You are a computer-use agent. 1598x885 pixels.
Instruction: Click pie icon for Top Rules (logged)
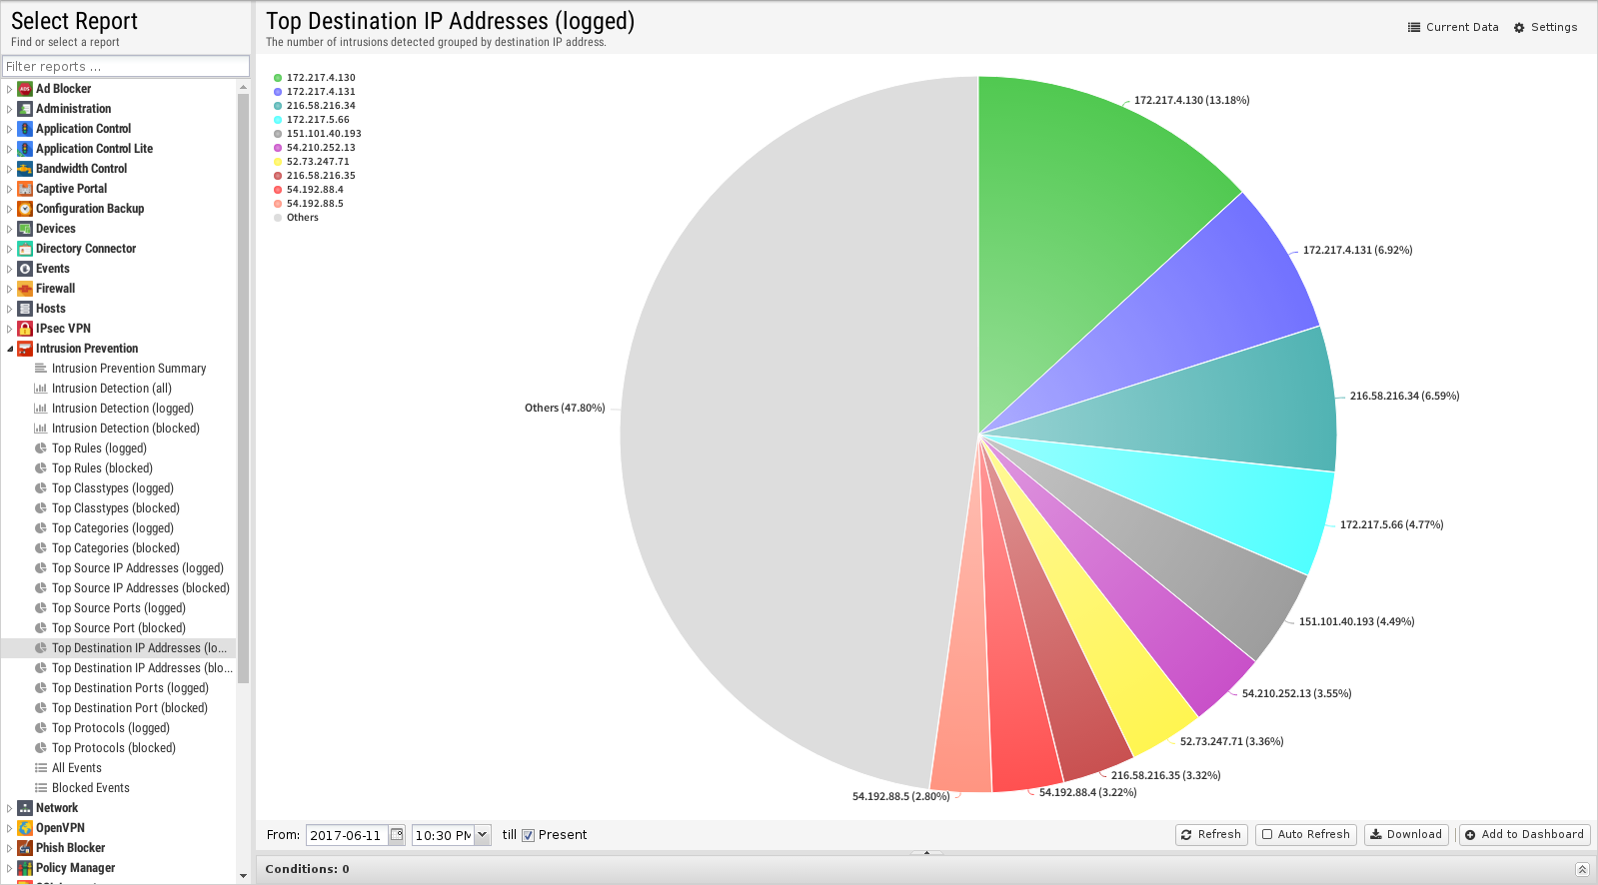(41, 448)
